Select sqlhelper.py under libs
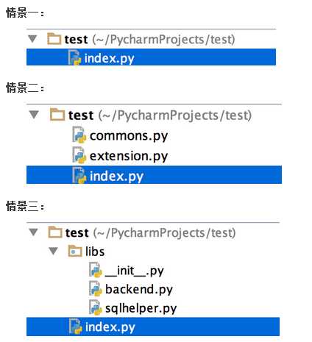The height and width of the screenshot is (342, 312). (141, 308)
